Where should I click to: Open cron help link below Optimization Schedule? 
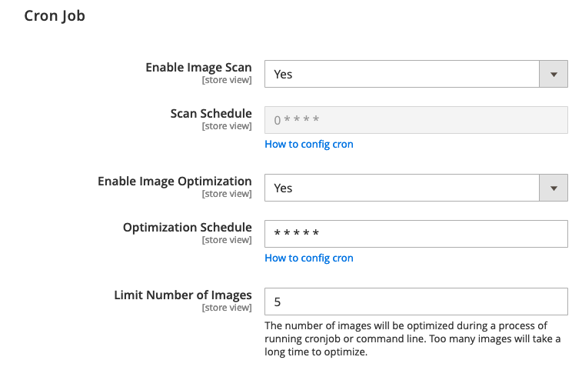coord(309,258)
